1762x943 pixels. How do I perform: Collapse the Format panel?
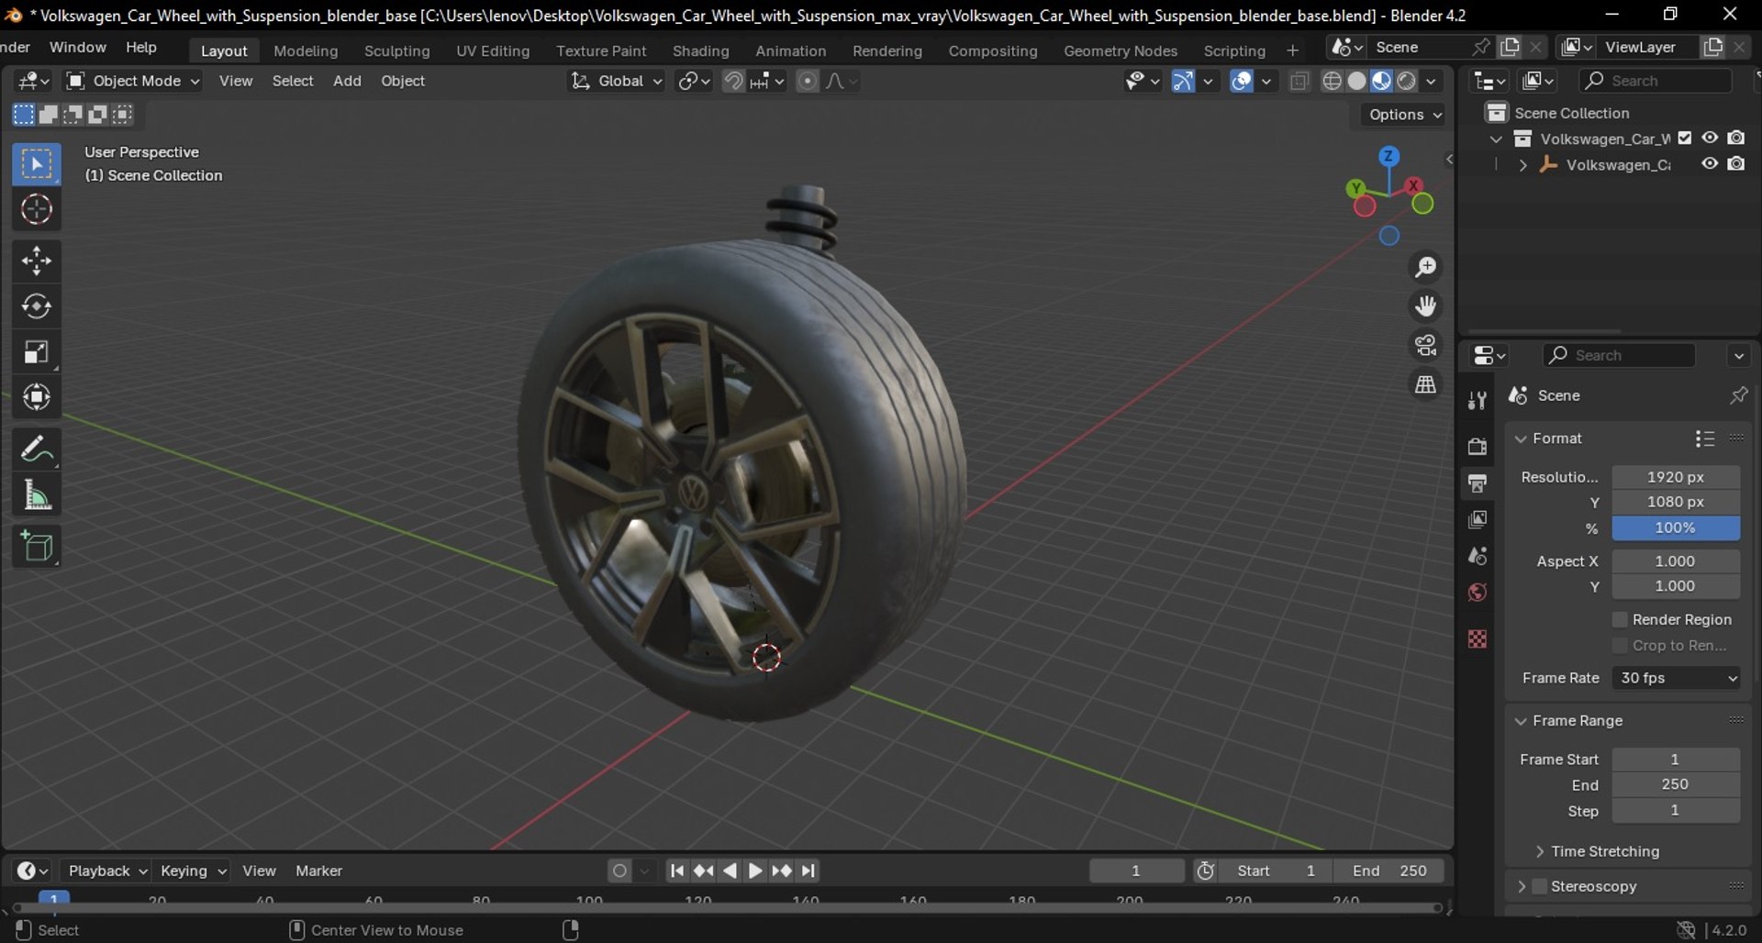tap(1521, 438)
